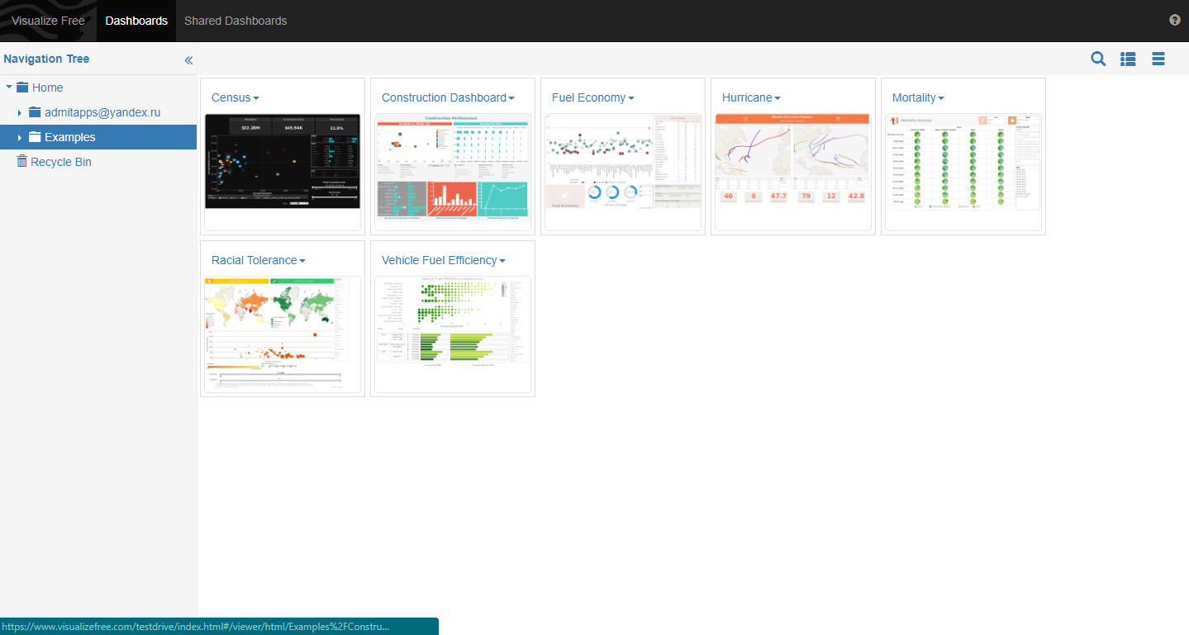
Task: Open the Vehicle Fuel Efficiency thumbnail
Action: pyautogui.click(x=453, y=334)
